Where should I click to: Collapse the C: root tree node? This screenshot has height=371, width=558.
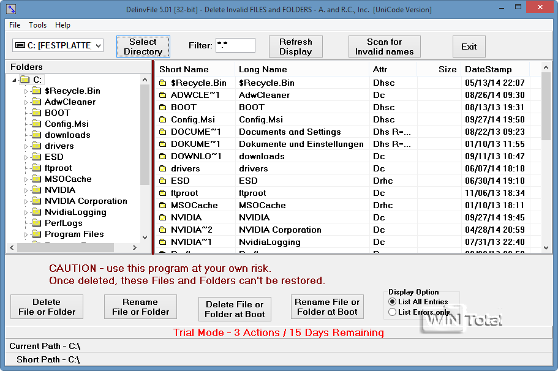pos(14,80)
